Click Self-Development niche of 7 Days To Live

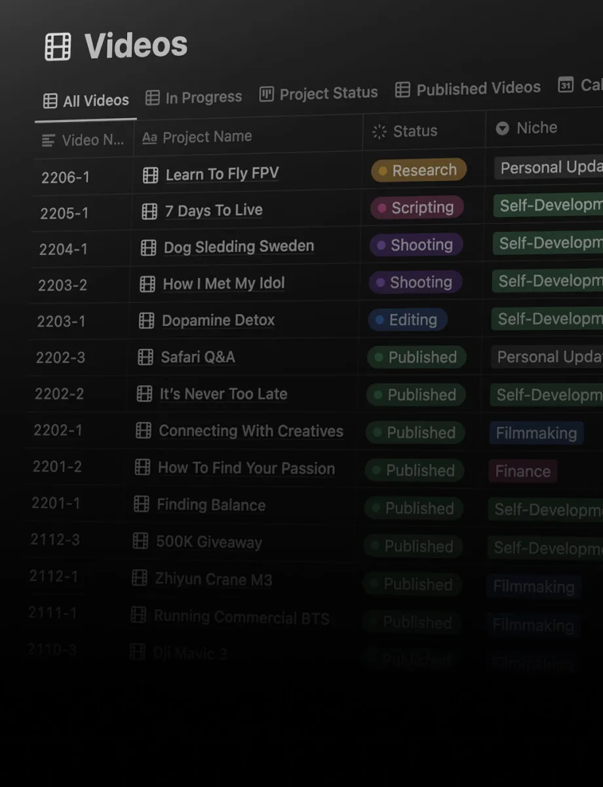[x=549, y=205]
